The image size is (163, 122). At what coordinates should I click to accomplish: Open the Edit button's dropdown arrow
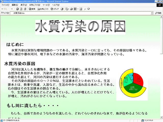point(78,9)
